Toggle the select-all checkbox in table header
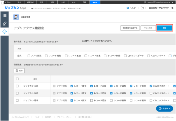Screen dimensions: 176x121 tap(17, 79)
